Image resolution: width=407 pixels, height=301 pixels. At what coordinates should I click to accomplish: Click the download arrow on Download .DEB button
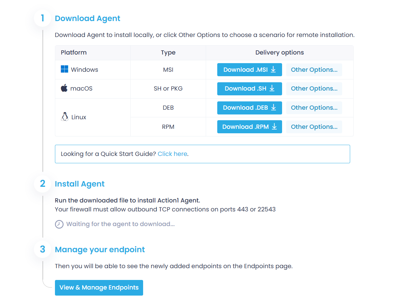274,108
